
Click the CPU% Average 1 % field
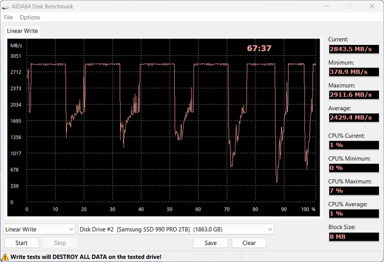(354, 213)
